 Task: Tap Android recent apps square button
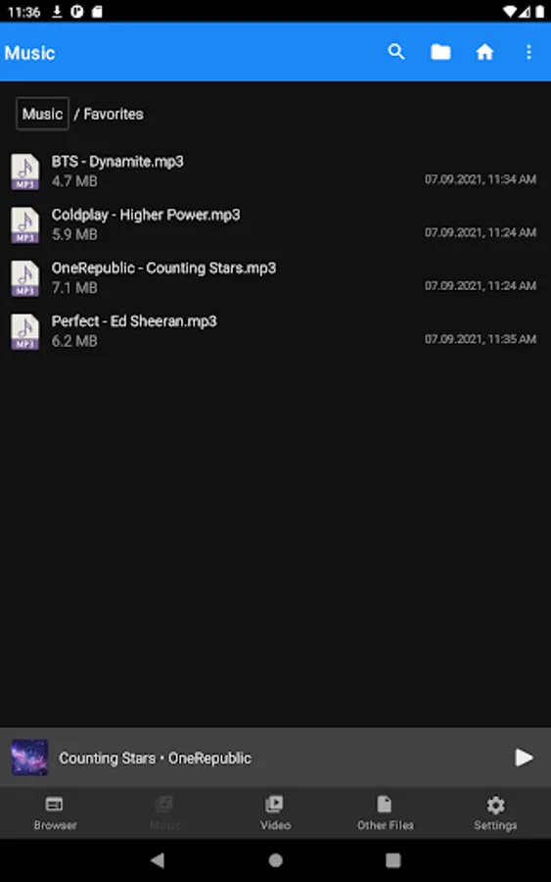(x=393, y=859)
